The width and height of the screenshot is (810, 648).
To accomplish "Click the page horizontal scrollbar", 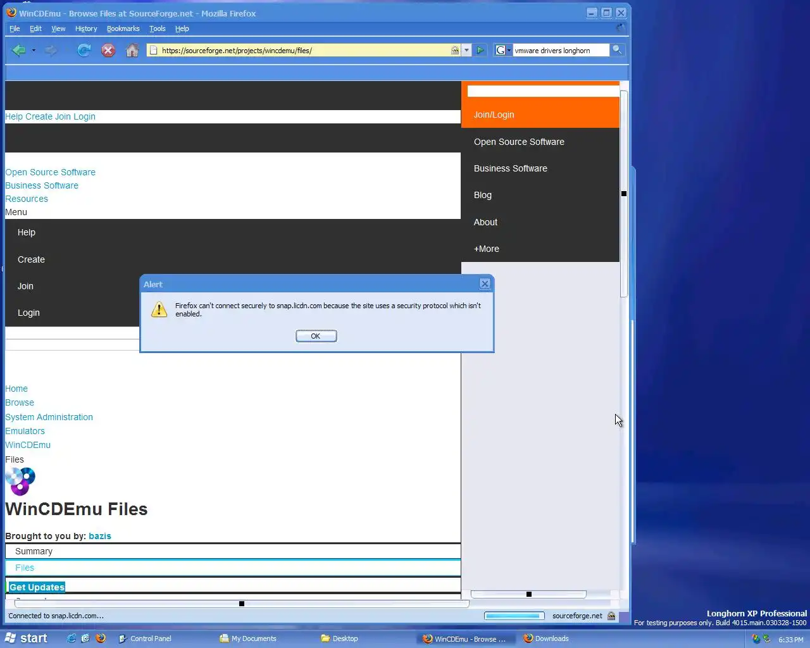I will (241, 604).
